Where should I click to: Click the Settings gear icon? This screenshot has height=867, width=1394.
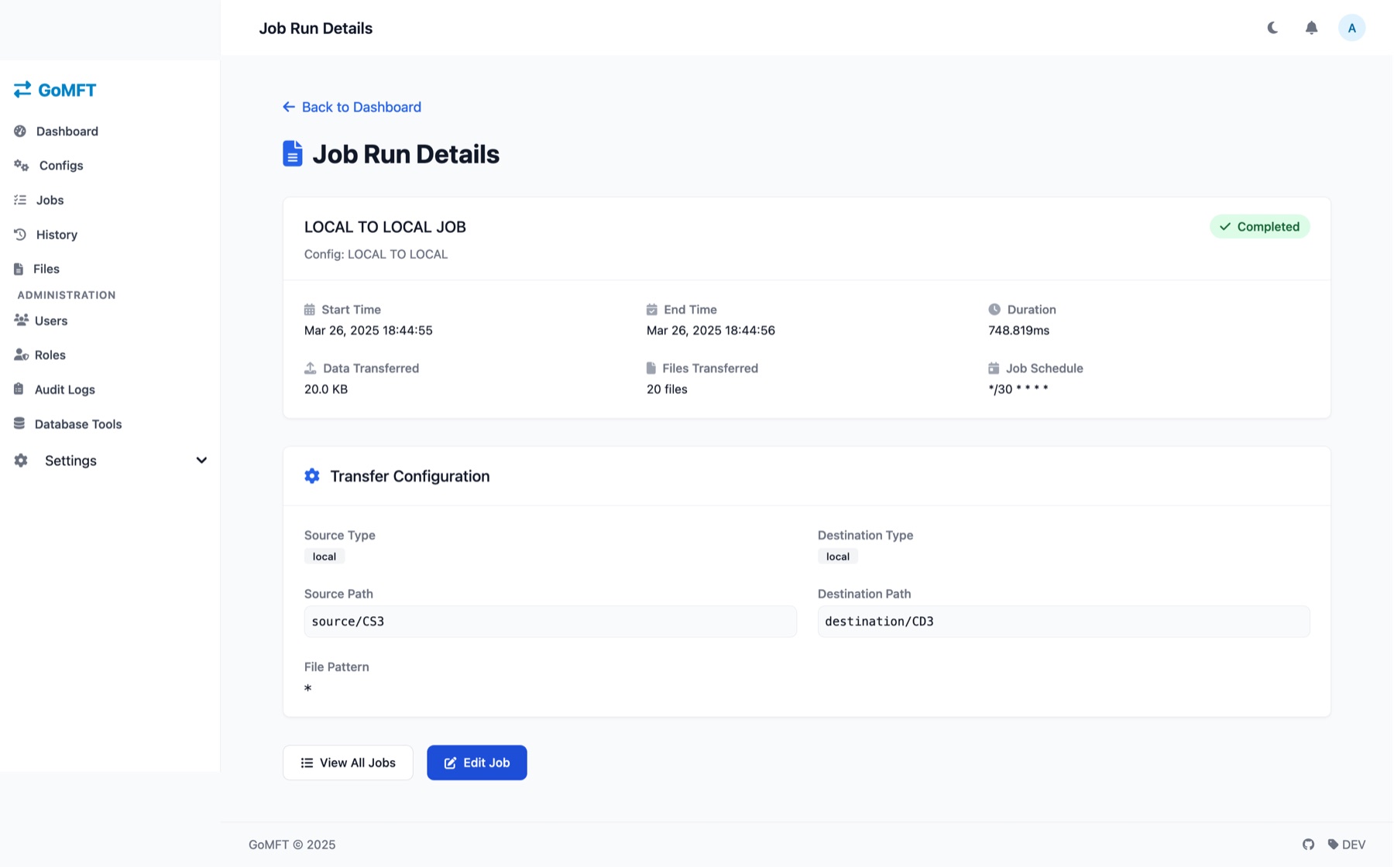pyautogui.click(x=21, y=461)
